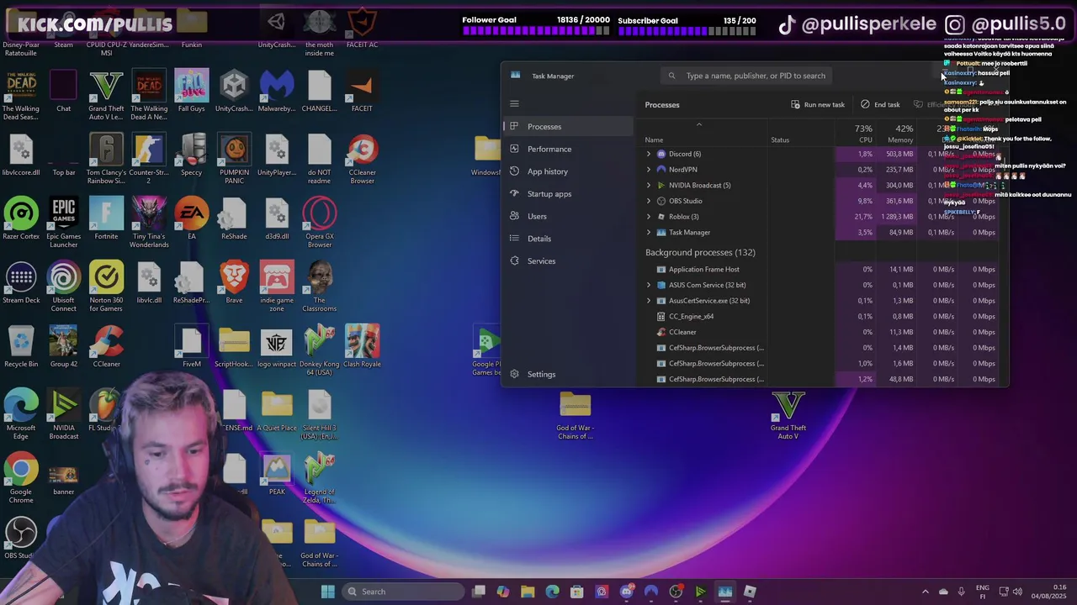Open the Recycle Bin on the desktop
This screenshot has height=605, width=1077.
pyautogui.click(x=21, y=347)
